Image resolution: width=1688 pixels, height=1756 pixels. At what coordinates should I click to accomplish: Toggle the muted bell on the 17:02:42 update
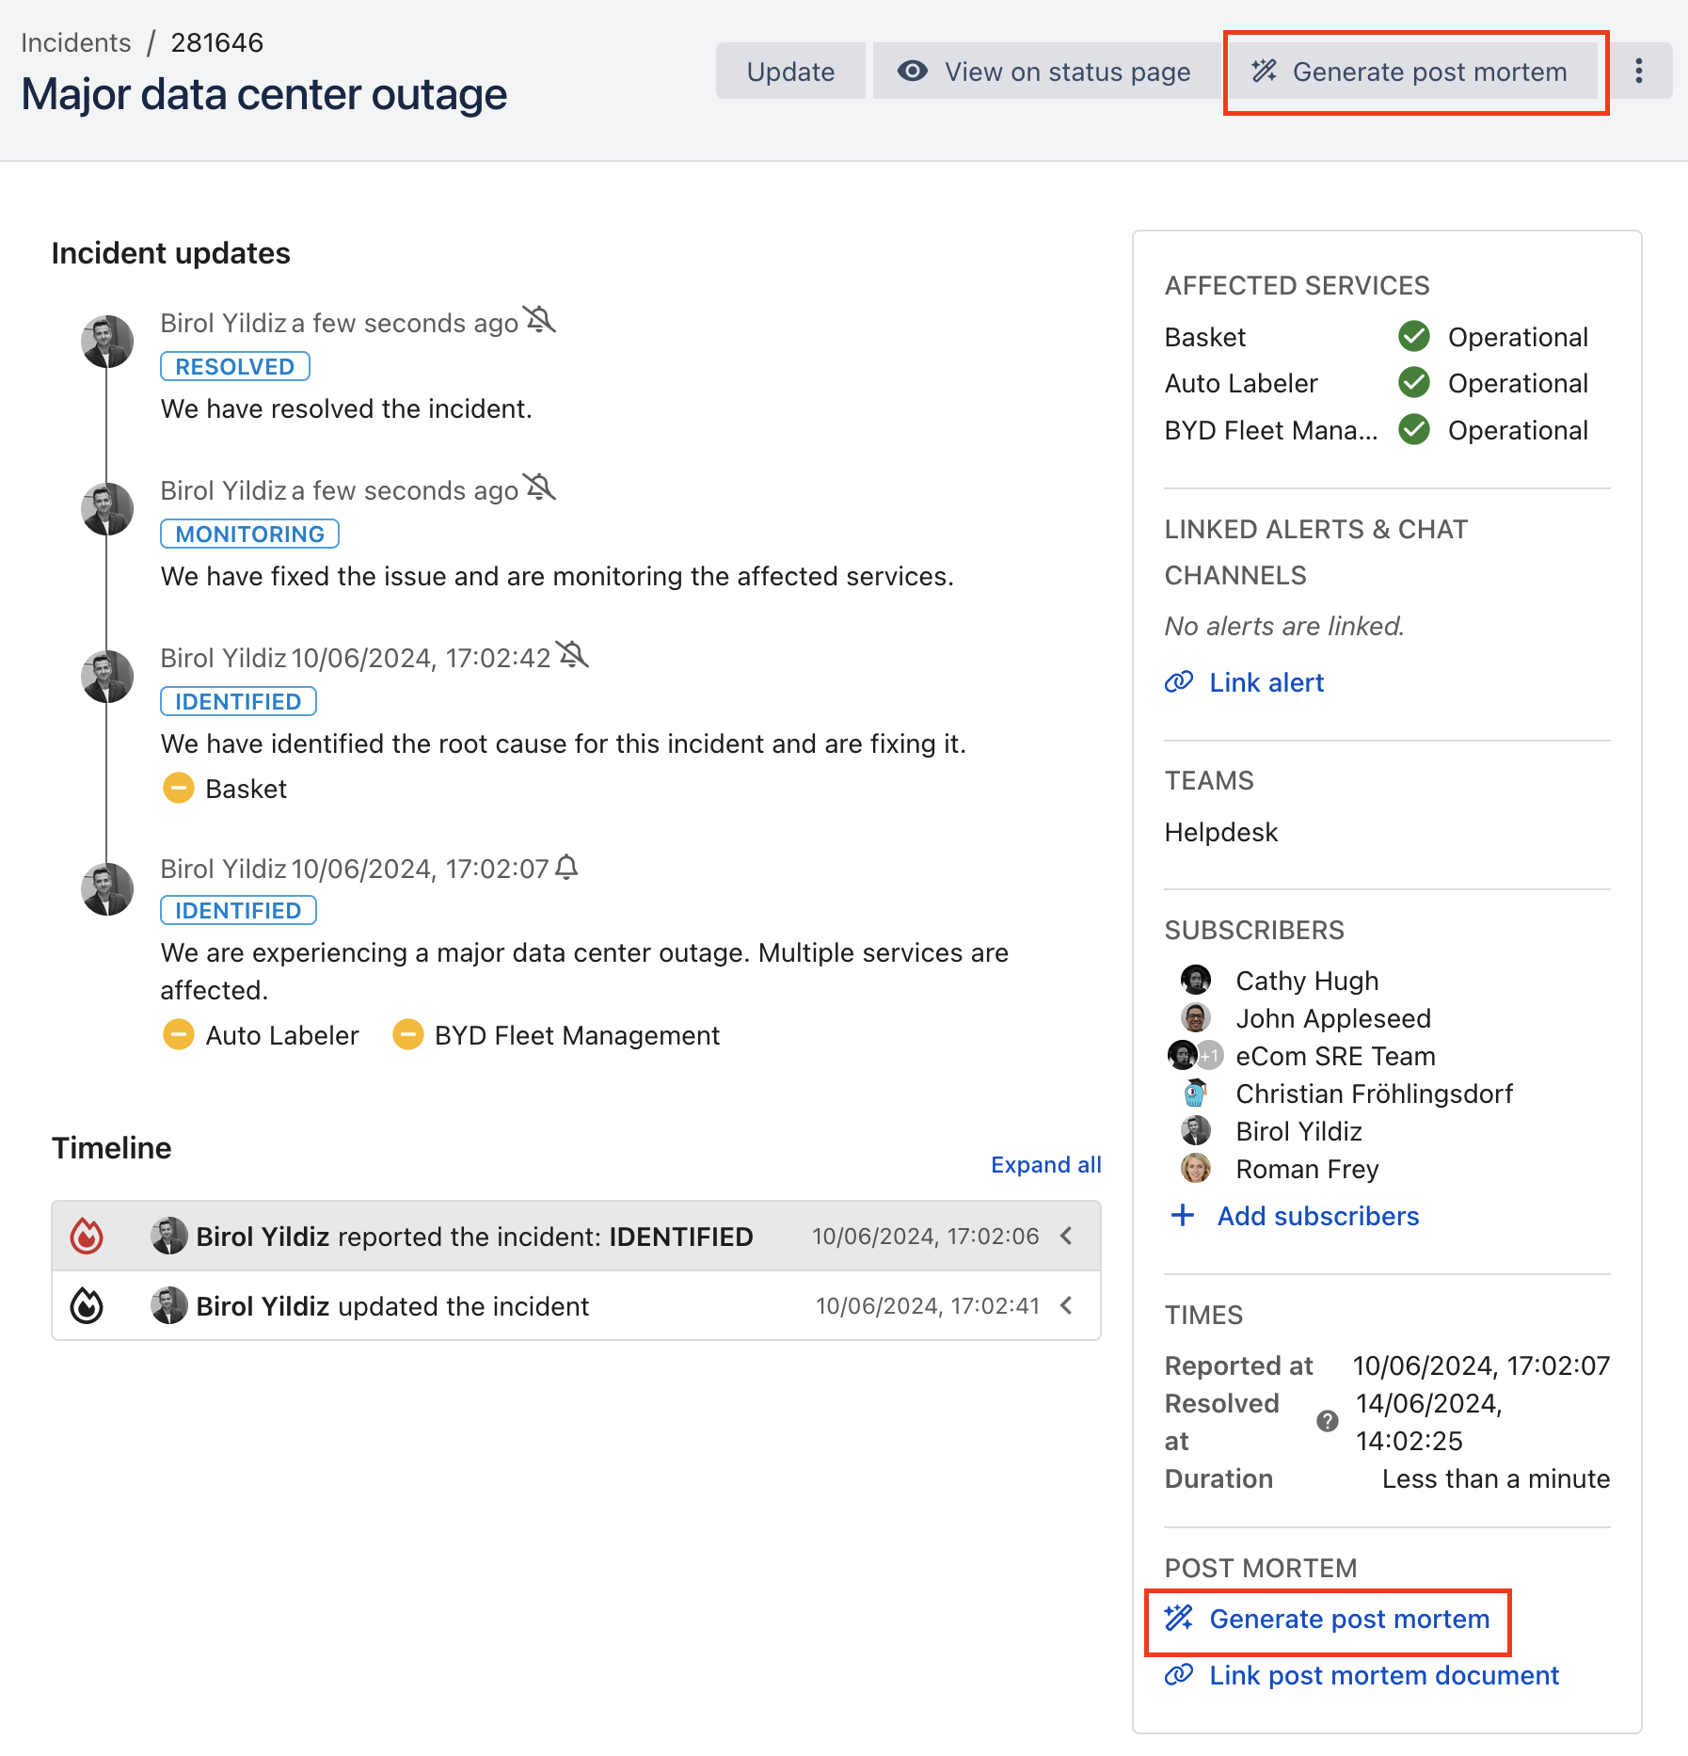[x=572, y=655]
